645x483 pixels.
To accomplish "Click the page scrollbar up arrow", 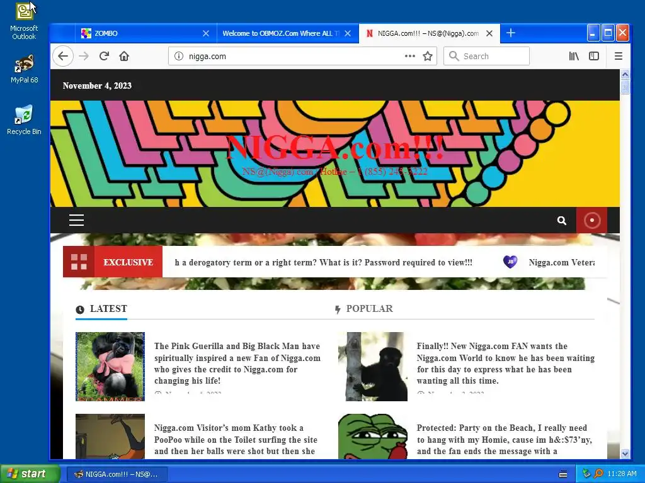I will pos(625,74).
